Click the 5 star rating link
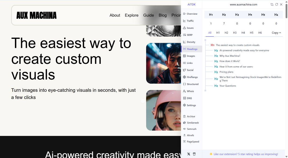Viewport: 288px width, 158px height. click(x=246, y=154)
